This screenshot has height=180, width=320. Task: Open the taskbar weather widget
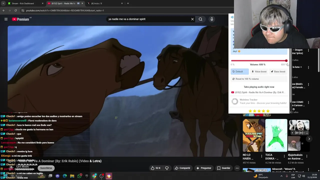click(x=260, y=176)
